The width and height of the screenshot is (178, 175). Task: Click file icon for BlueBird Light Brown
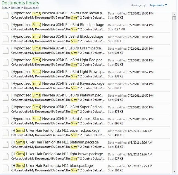pyautogui.click(x=6, y=74)
